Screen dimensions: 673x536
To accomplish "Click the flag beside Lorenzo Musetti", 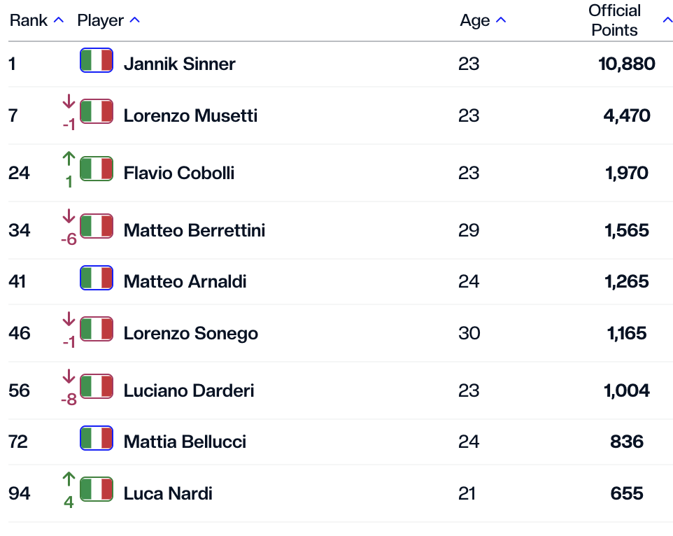I will tap(97, 111).
